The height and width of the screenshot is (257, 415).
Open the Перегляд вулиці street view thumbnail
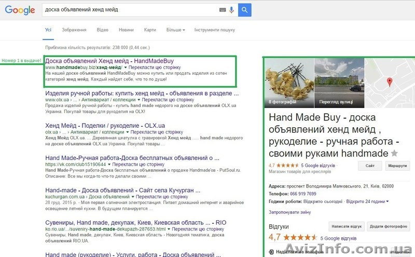click(339, 83)
